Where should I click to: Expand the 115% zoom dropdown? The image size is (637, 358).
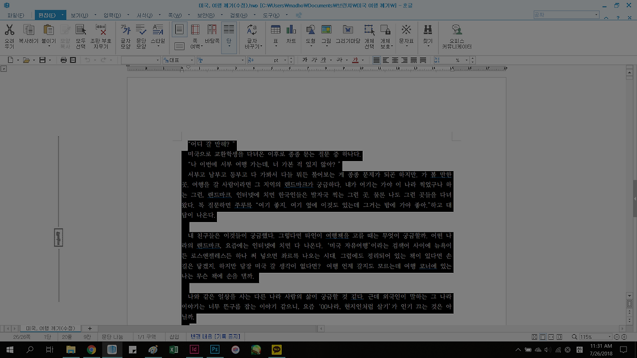pyautogui.click(x=609, y=337)
